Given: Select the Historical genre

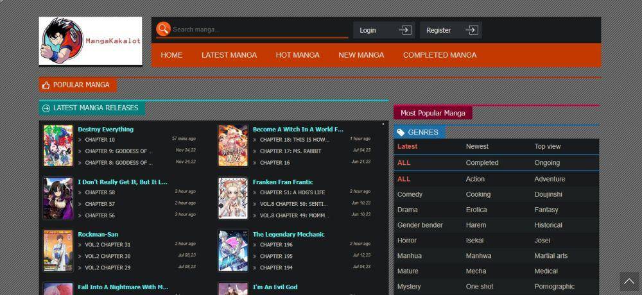Looking at the screenshot, I should (x=548, y=225).
